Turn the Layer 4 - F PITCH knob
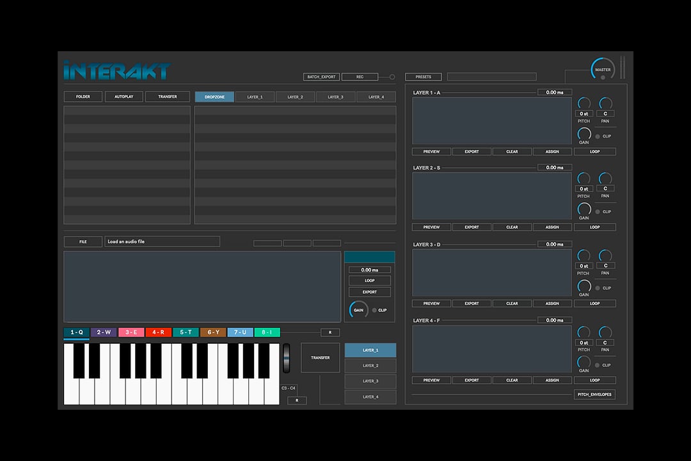The height and width of the screenshot is (461, 691). 584,332
